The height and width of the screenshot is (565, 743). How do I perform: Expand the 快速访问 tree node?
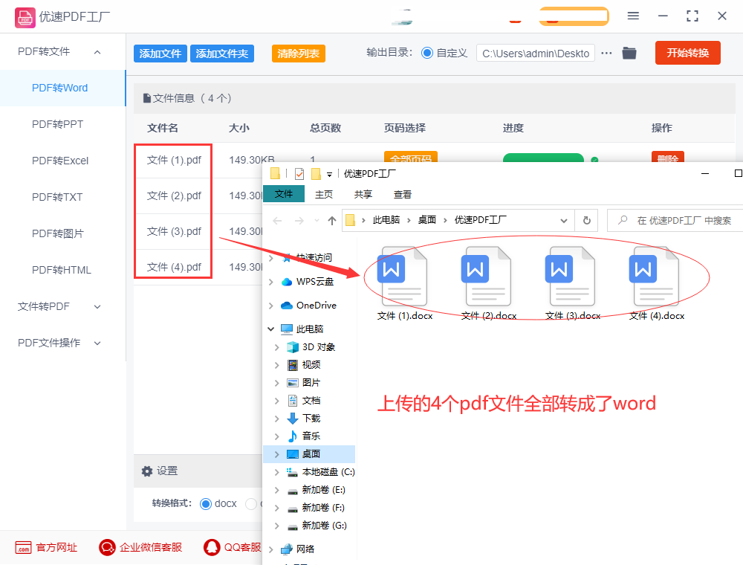271,258
